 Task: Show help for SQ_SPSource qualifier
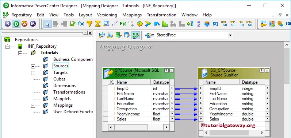coord(262,71)
